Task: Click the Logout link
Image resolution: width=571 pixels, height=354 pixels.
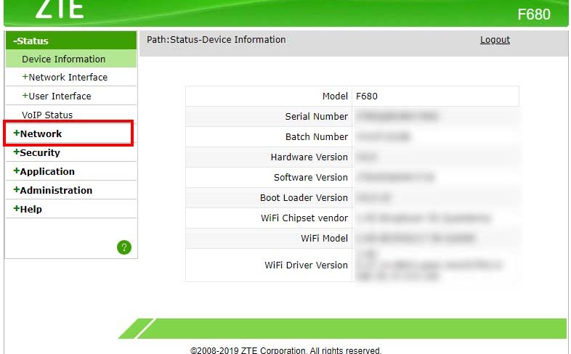Action: pos(495,40)
